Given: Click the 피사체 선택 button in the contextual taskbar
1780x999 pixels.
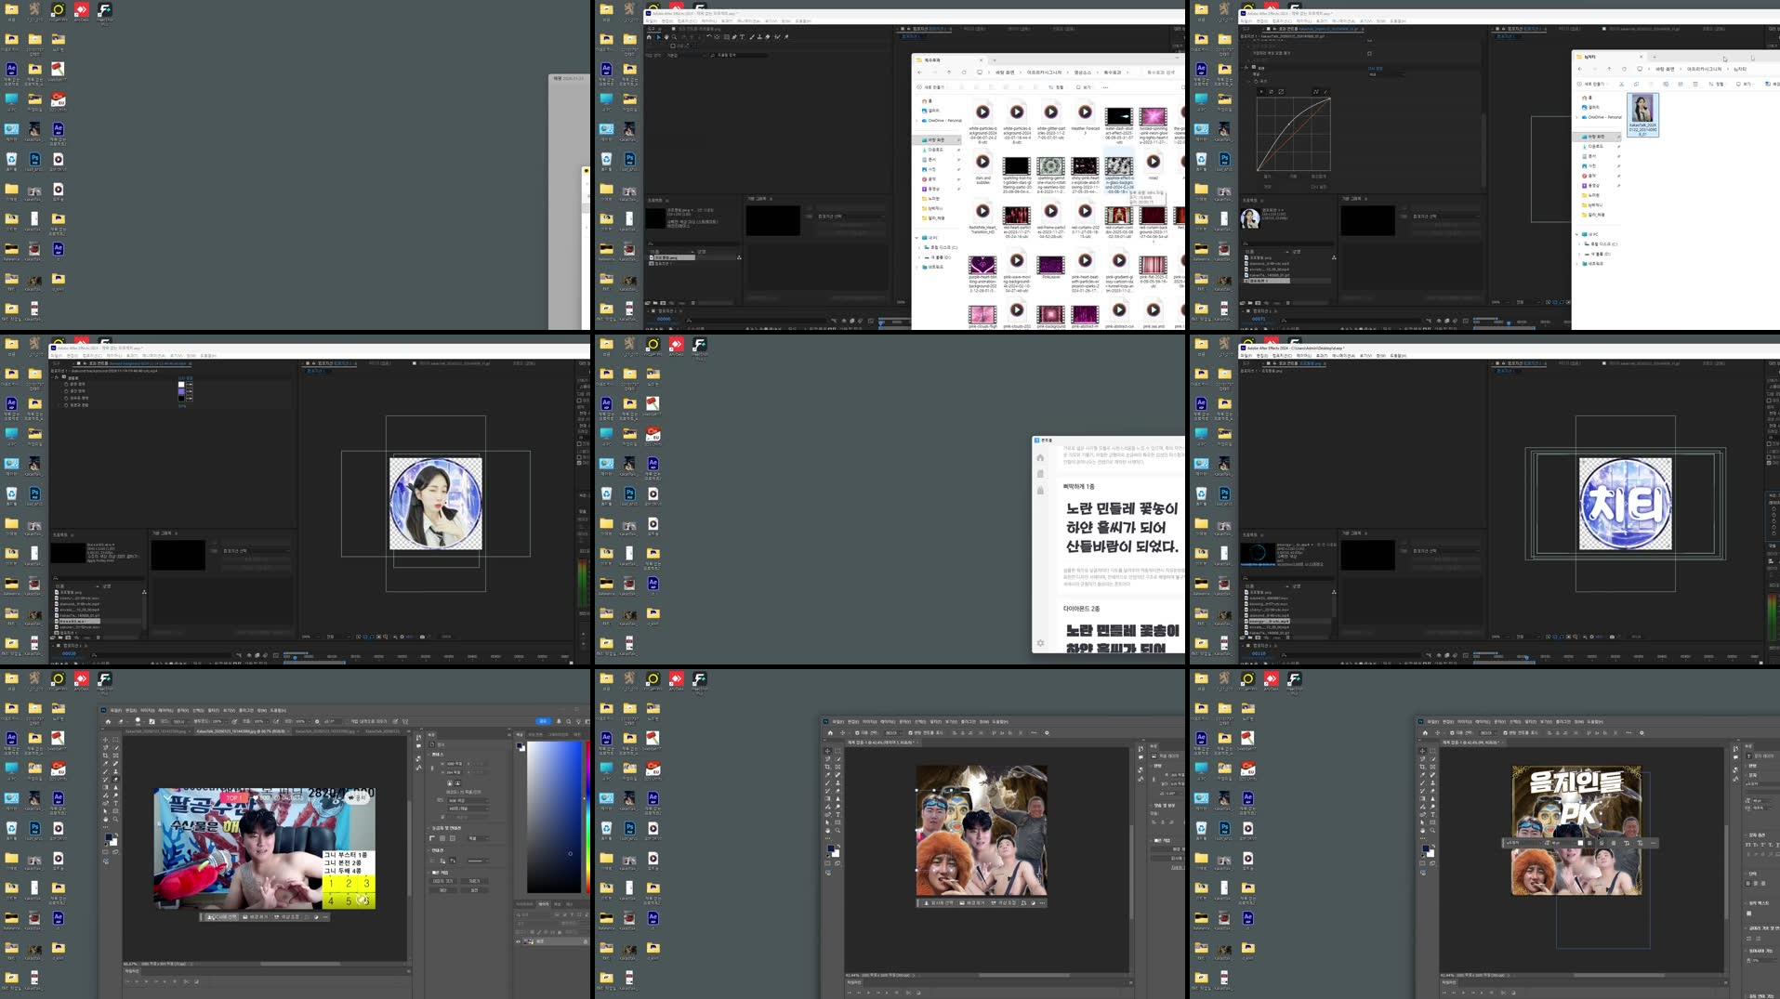Looking at the screenshot, I should 938,902.
